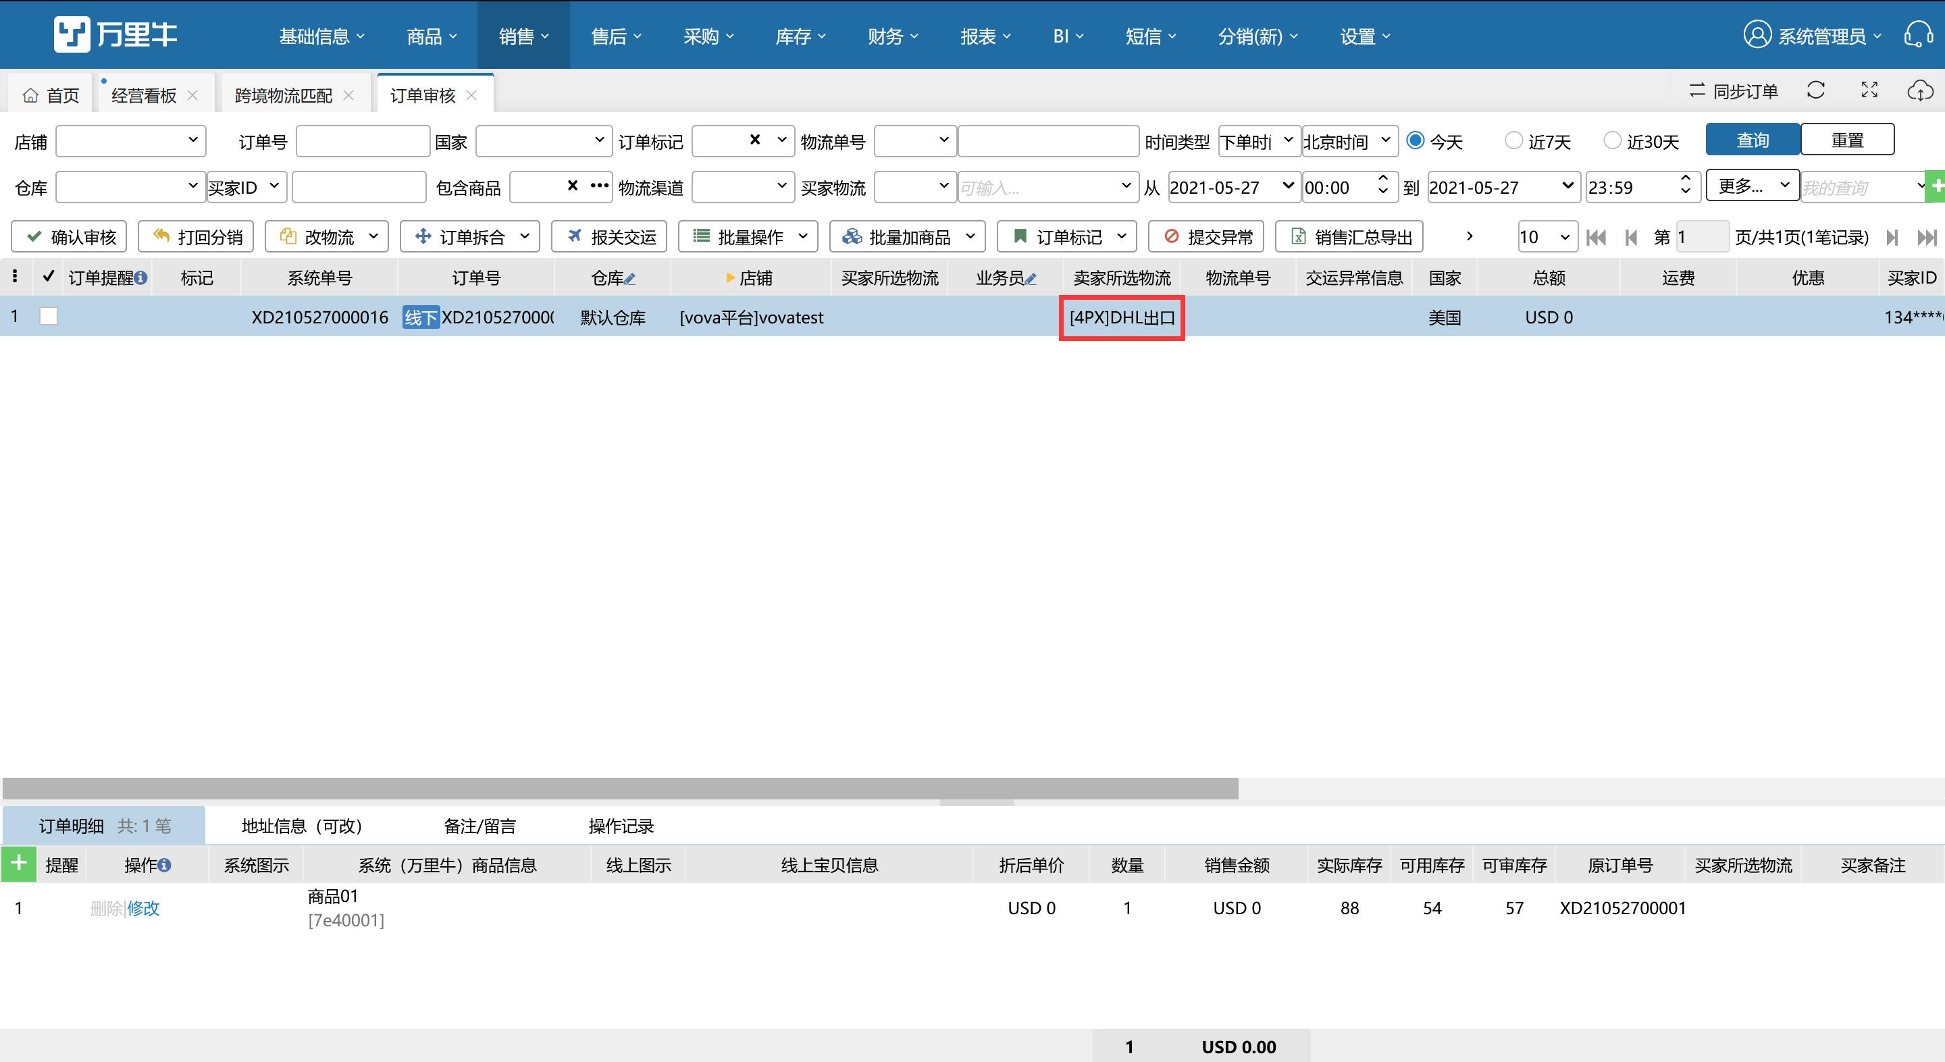1945x1062 pixels.
Task: Click the headset support icon
Action: point(1919,34)
